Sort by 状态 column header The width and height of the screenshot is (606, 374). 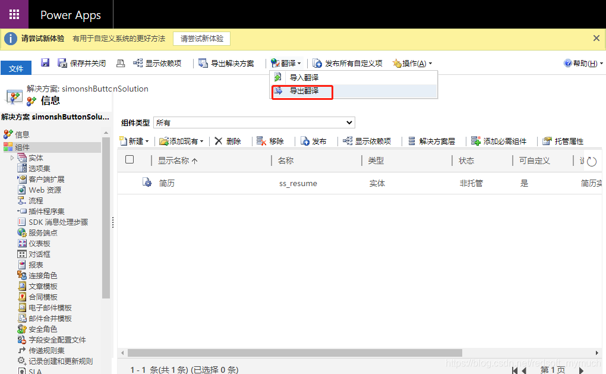(x=466, y=161)
